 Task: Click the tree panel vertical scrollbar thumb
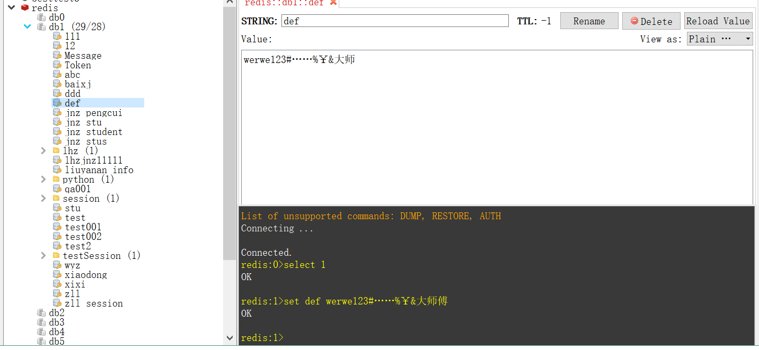(230, 134)
